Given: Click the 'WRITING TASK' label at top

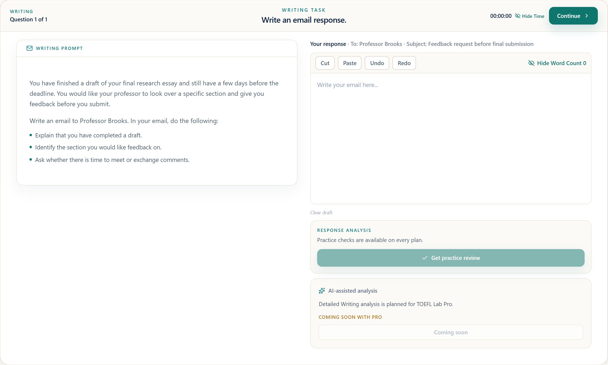Looking at the screenshot, I should pyautogui.click(x=304, y=10).
